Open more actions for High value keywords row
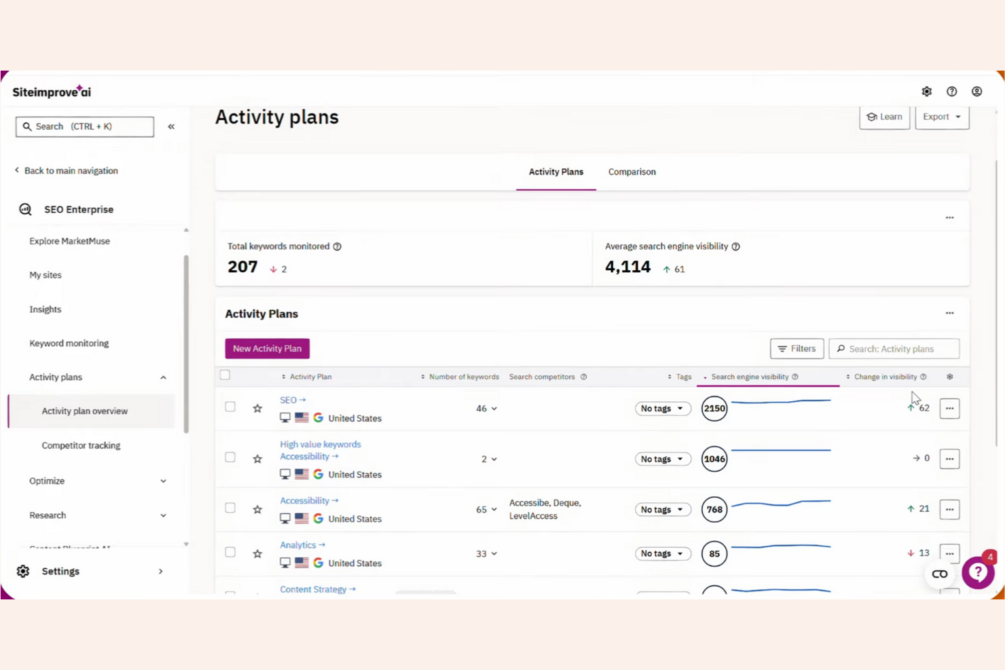This screenshot has height=670, width=1005. [949, 459]
